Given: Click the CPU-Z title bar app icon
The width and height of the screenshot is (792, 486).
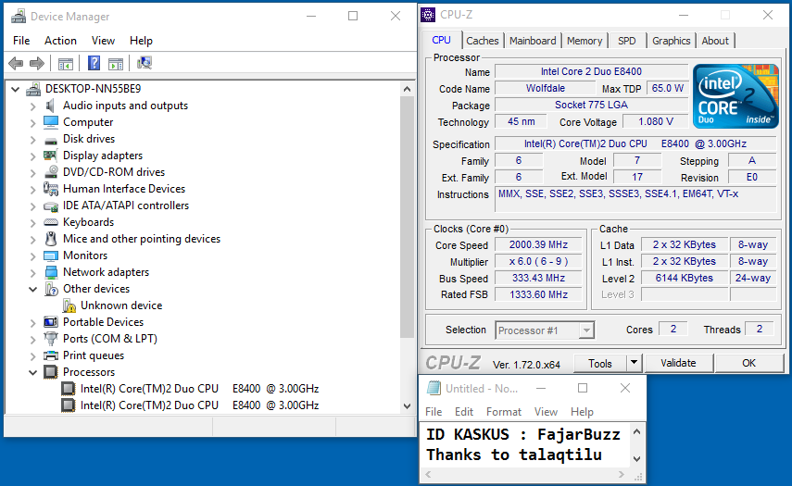Looking at the screenshot, I should 428,15.
